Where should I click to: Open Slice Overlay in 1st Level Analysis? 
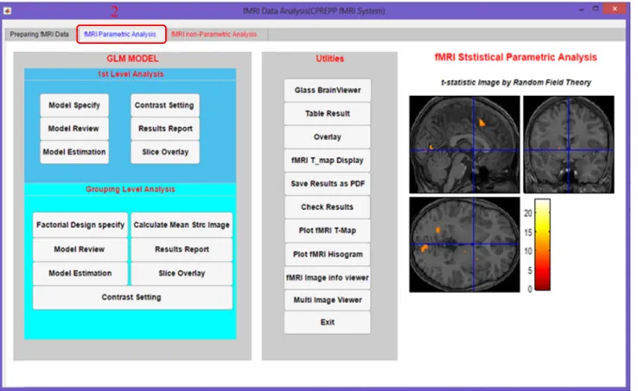(x=165, y=152)
